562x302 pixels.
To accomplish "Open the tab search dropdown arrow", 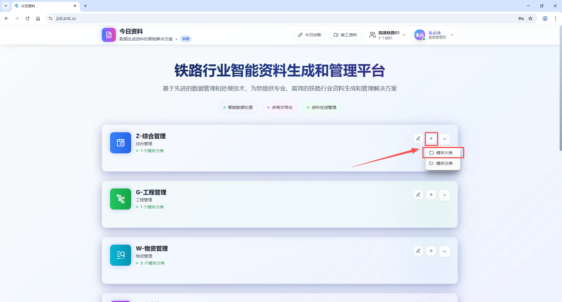I will coord(6,6).
